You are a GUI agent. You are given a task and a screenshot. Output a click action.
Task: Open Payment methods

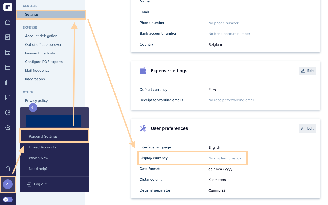pyautogui.click(x=40, y=53)
